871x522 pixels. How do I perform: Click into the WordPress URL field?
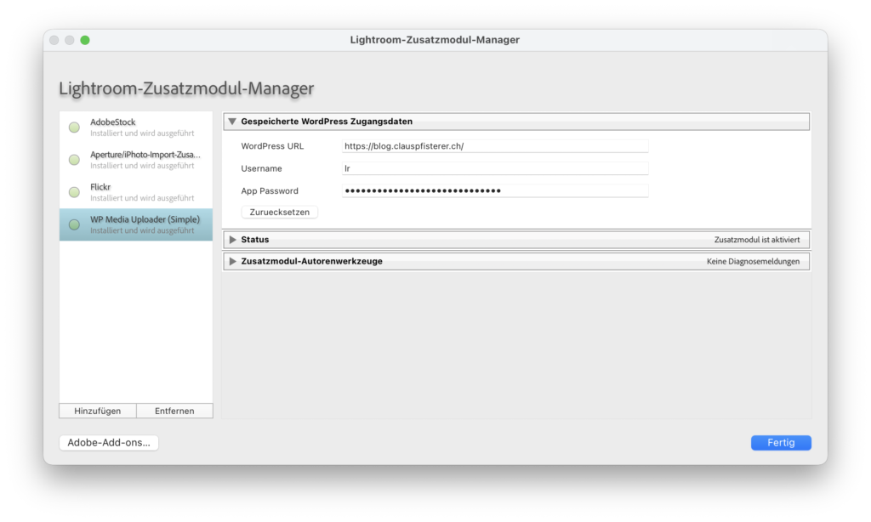[x=494, y=146]
